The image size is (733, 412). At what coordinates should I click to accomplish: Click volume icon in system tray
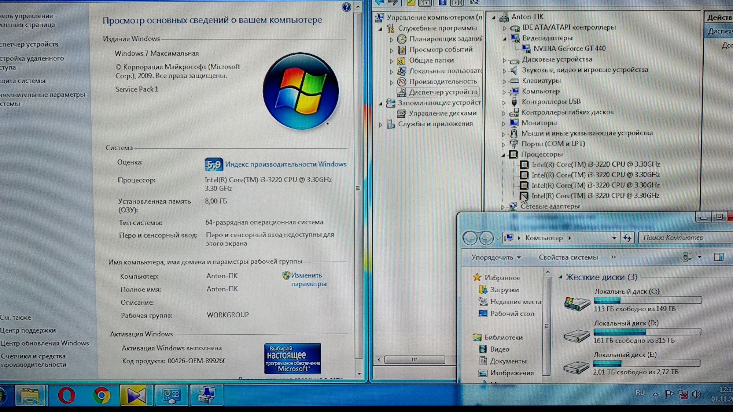(697, 394)
